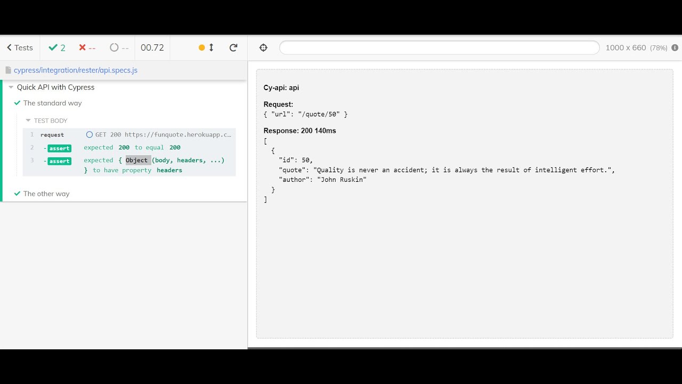This screenshot has height=384, width=682.
Task: Click the failed tests red X indicator
Action: 82,47
